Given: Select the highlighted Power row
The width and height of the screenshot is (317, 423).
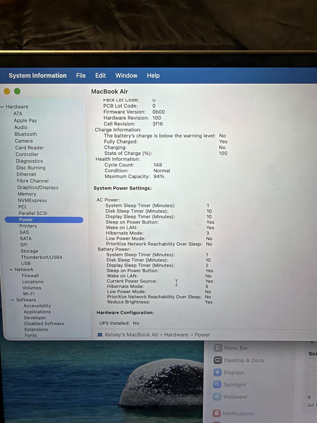Looking at the screenshot, I should pyautogui.click(x=44, y=220).
